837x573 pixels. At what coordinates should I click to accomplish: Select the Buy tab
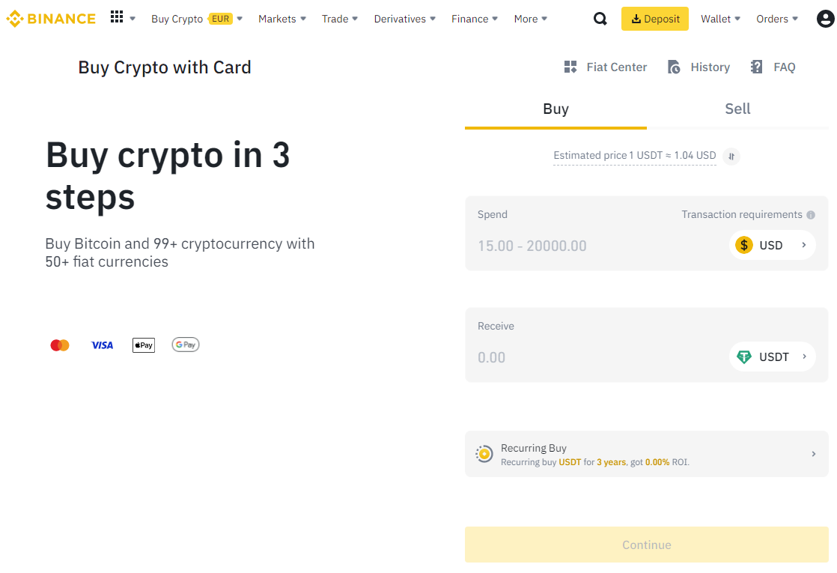(556, 109)
